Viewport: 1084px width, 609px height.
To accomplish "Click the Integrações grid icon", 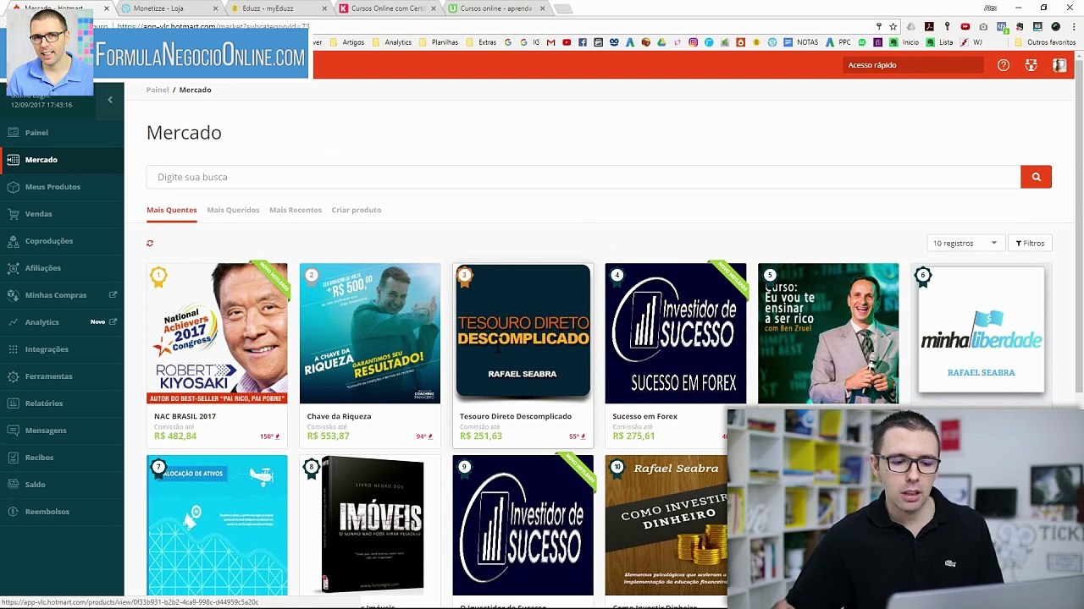I will (x=13, y=349).
